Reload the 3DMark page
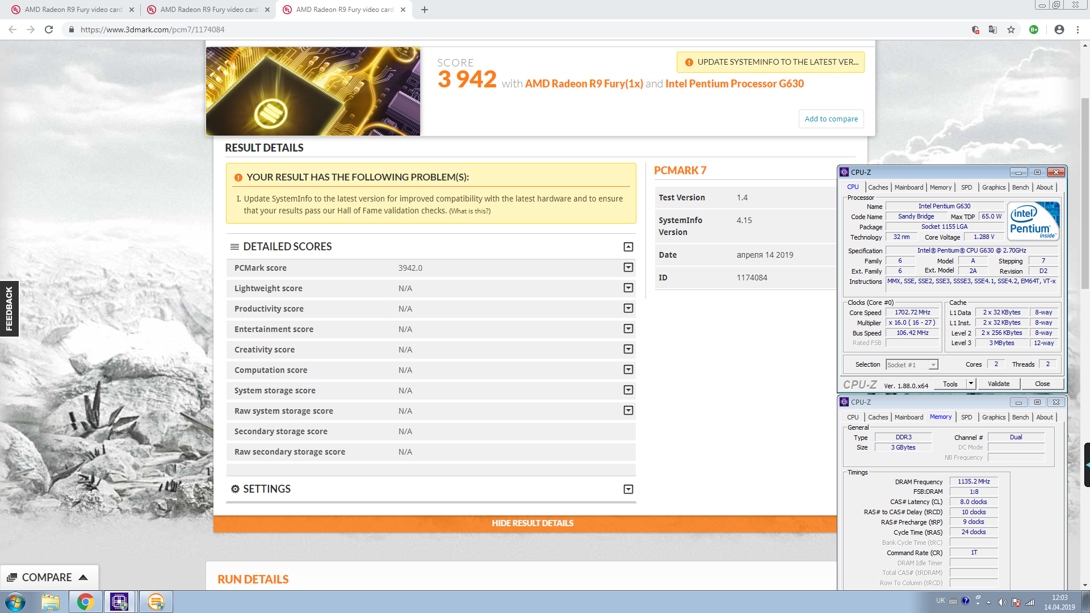 pos(49,30)
